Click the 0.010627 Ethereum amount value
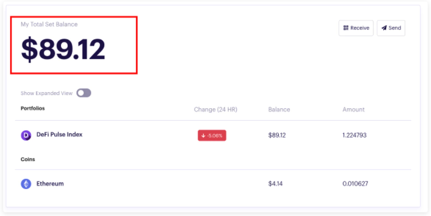Screen dimensions: 431x216 pos(355,184)
